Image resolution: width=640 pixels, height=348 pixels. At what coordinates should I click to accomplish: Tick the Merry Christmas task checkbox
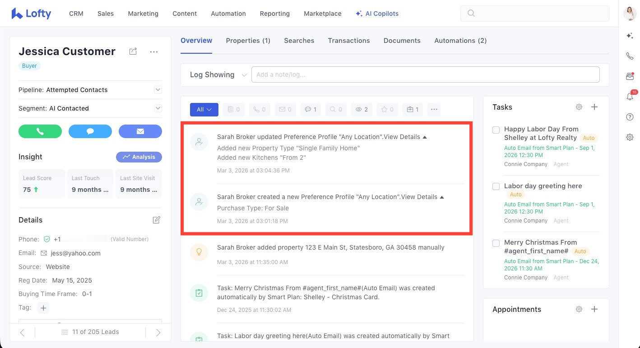click(x=496, y=243)
